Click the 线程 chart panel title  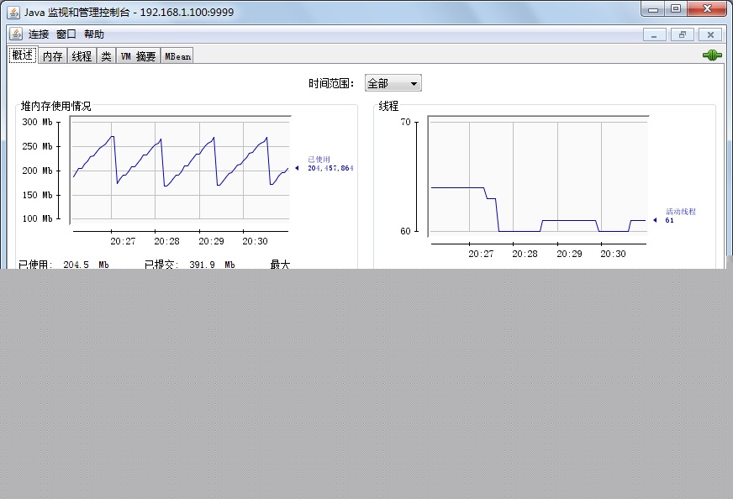[388, 106]
